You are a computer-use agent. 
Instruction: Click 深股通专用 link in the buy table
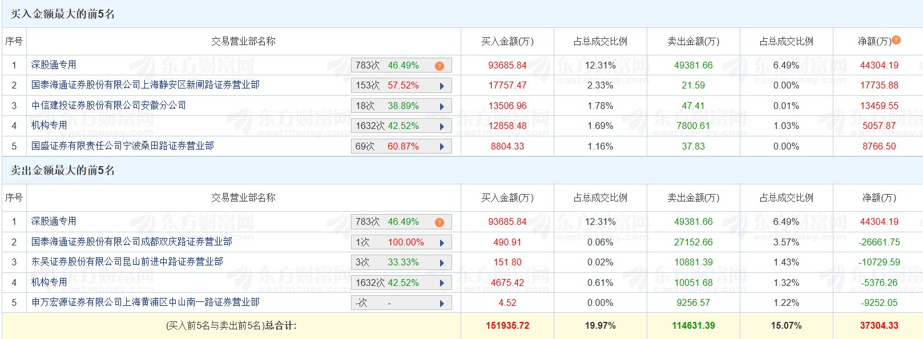[54, 65]
